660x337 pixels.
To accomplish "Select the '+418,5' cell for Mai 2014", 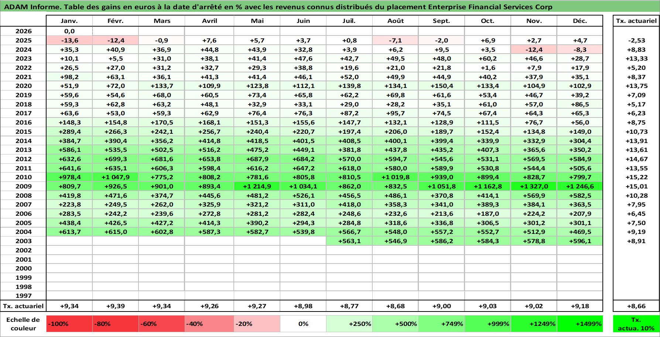I will pos(257,141).
